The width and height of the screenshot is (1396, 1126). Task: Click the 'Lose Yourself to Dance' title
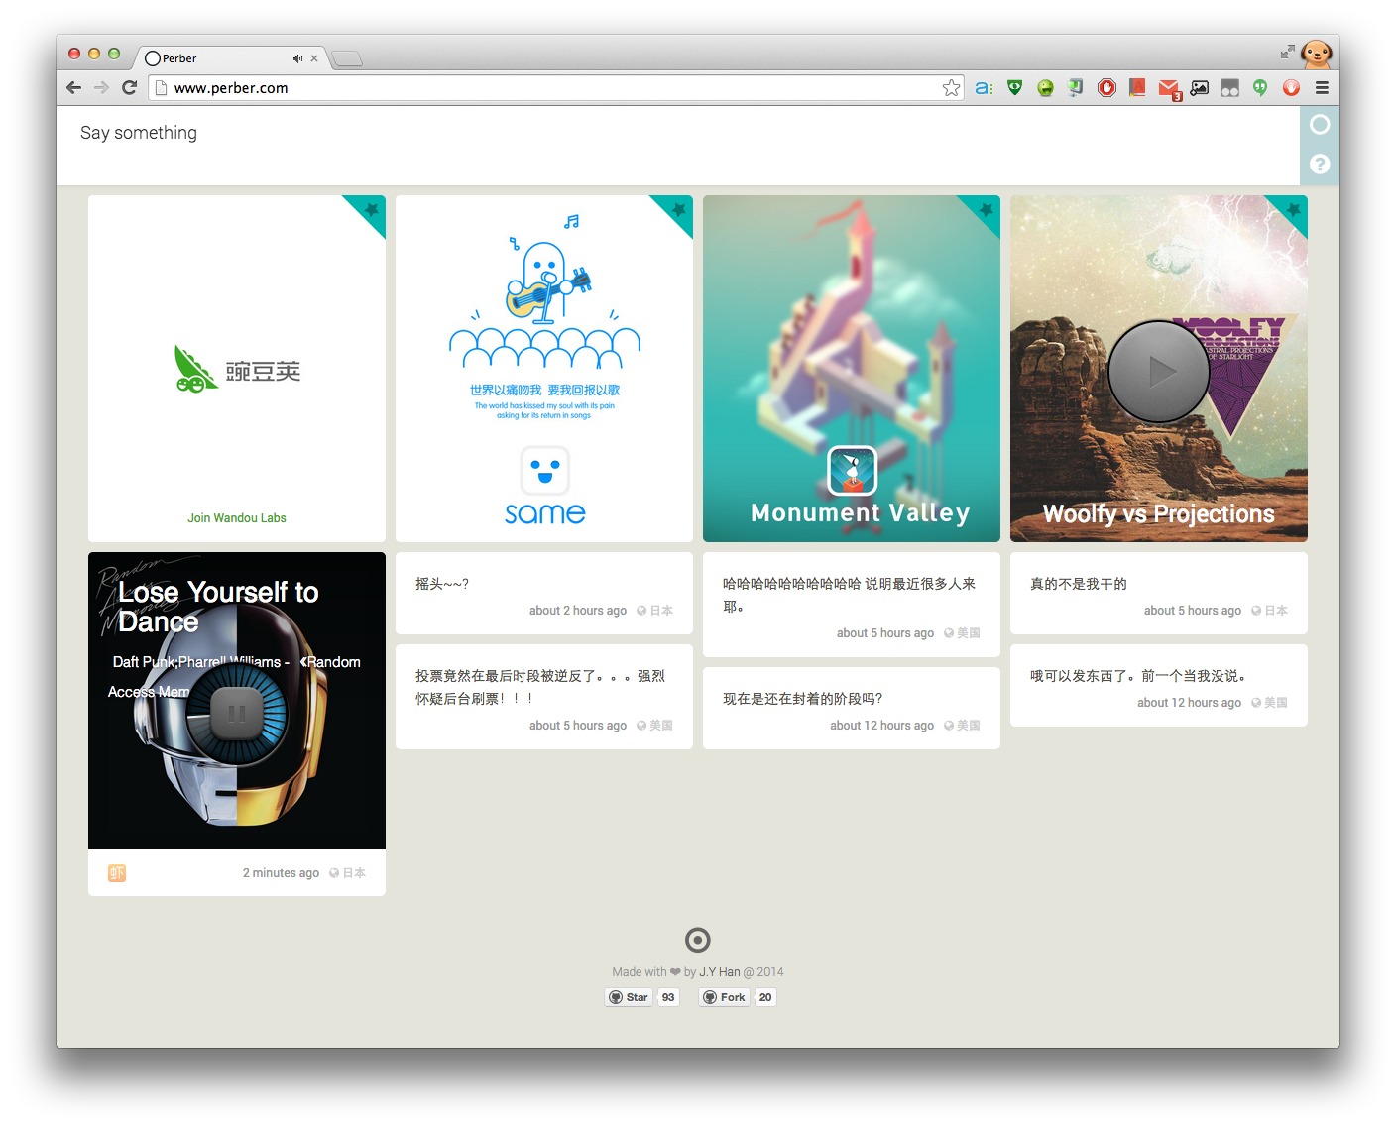tap(218, 607)
